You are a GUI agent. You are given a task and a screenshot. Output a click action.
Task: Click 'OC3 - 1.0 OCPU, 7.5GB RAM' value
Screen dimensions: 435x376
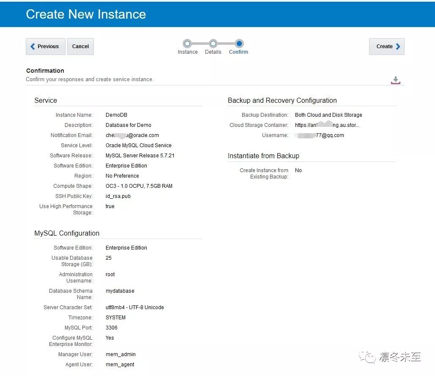click(x=139, y=186)
